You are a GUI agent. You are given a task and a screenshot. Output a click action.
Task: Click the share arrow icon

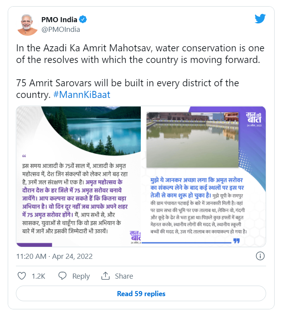coord(105,276)
